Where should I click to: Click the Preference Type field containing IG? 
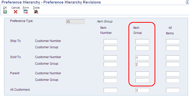click(x=75, y=22)
